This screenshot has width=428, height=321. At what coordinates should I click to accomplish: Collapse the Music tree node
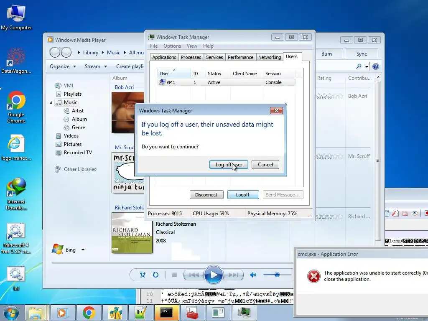(x=51, y=103)
